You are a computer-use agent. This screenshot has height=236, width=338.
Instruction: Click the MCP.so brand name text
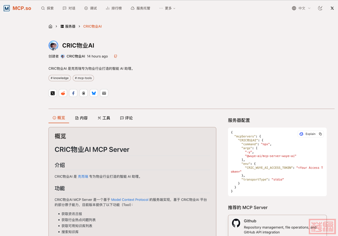tap(22, 8)
